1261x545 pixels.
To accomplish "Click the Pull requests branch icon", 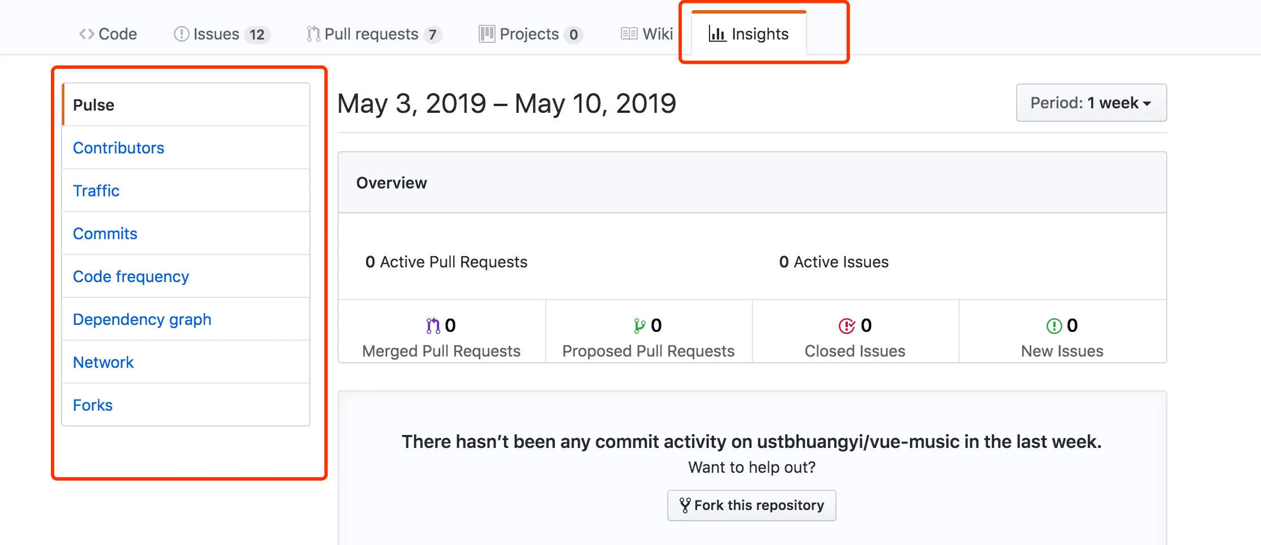I will pyautogui.click(x=313, y=34).
